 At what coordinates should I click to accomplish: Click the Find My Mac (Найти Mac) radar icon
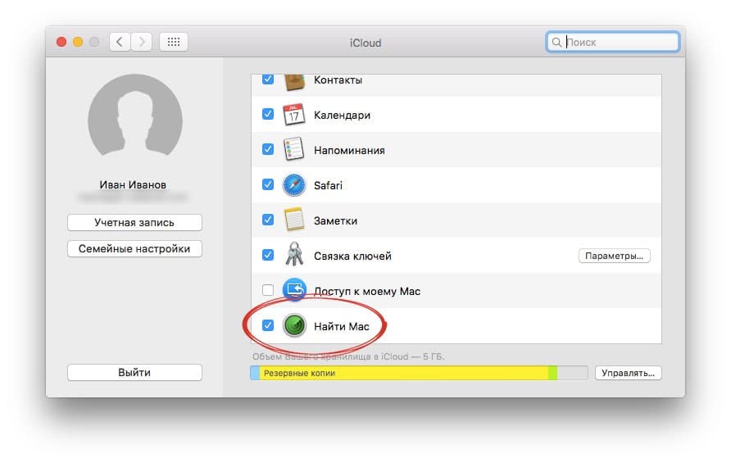(x=293, y=326)
